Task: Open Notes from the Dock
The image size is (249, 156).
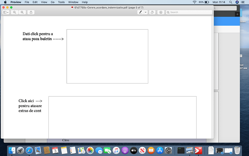Action: coord(64,150)
